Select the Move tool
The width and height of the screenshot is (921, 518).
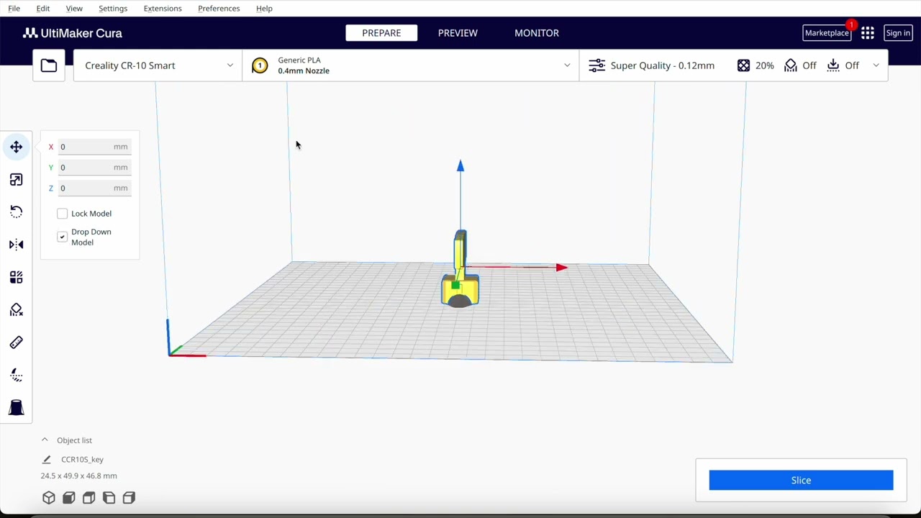pyautogui.click(x=16, y=147)
